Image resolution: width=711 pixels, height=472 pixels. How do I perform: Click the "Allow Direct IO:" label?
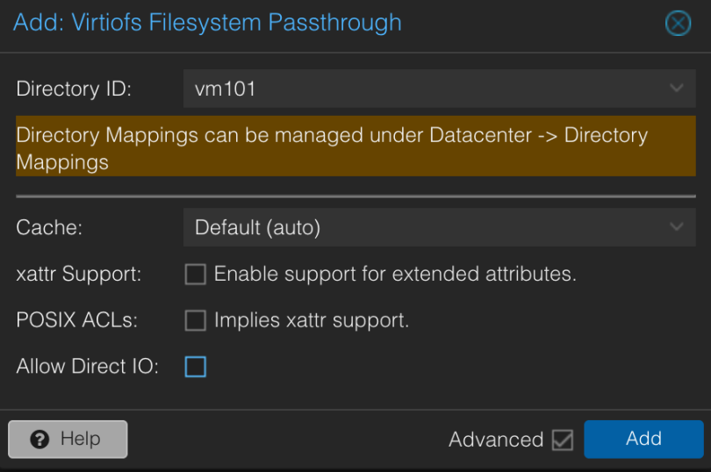click(87, 367)
